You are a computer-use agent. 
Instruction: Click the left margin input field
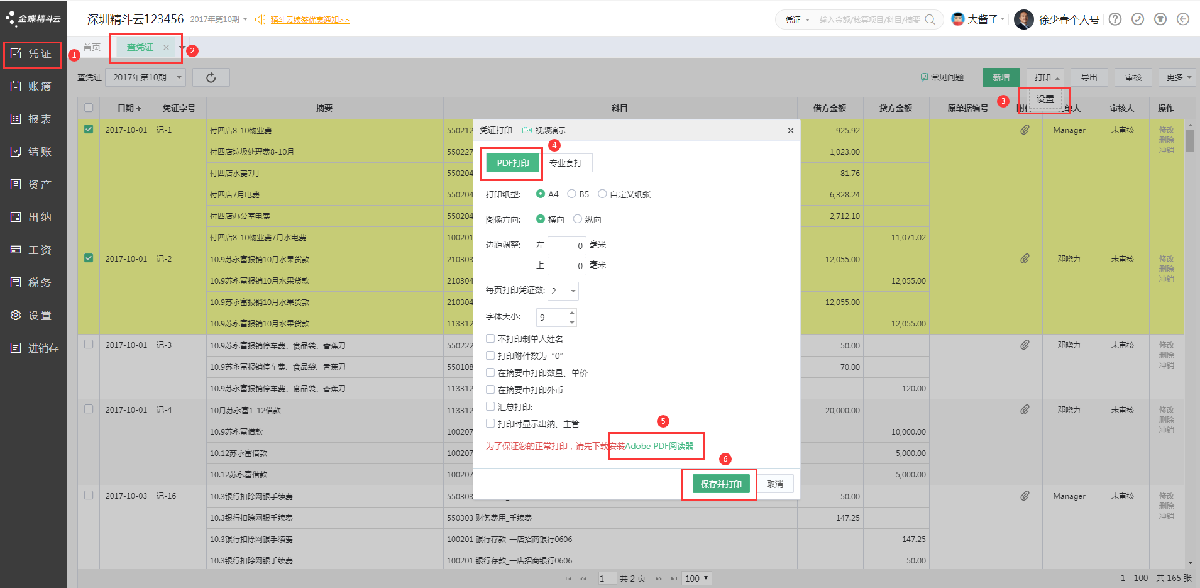tap(566, 246)
